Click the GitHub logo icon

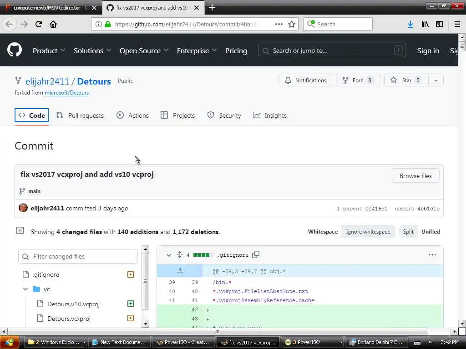point(15,50)
